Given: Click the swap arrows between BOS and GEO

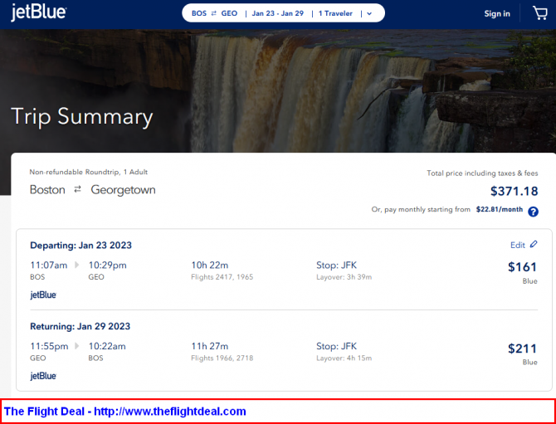Looking at the screenshot, I should [x=214, y=13].
